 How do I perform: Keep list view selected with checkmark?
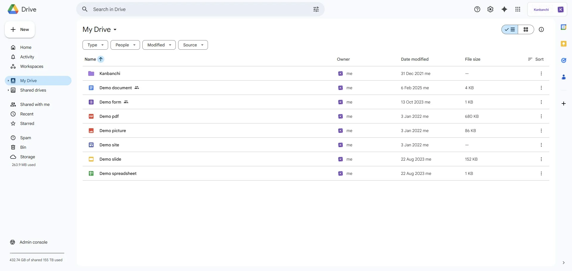510,29
